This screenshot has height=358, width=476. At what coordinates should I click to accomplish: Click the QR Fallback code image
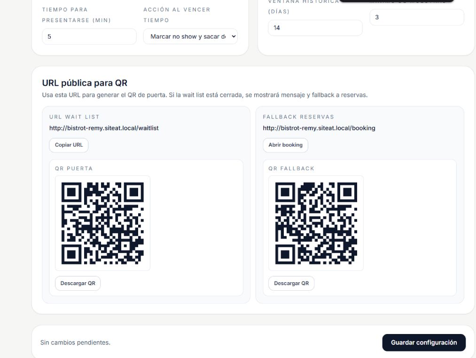click(x=315, y=223)
